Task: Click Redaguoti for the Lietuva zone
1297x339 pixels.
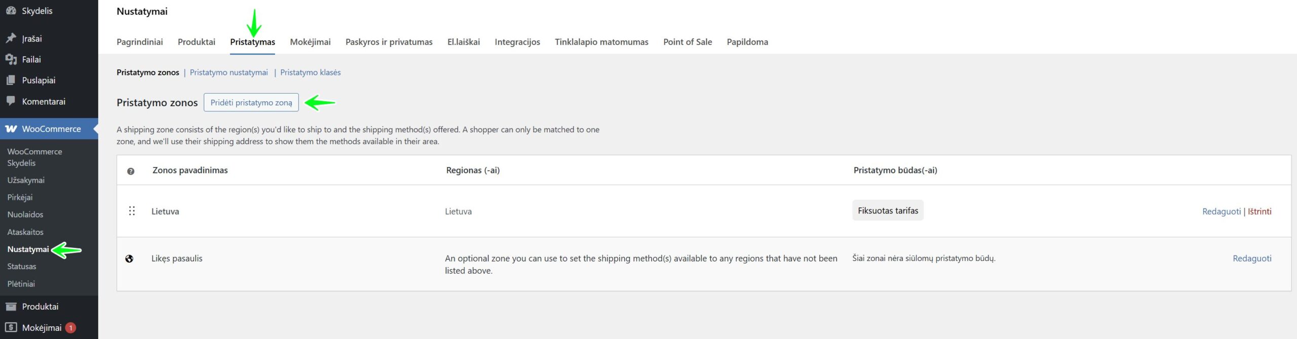Action: coord(1221,211)
